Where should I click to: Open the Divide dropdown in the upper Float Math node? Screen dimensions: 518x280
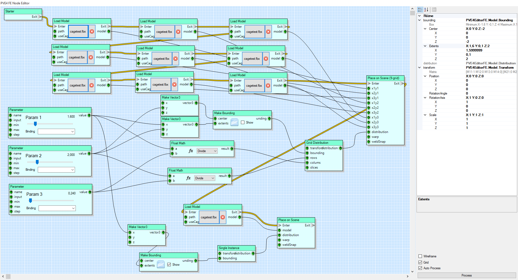click(x=207, y=151)
